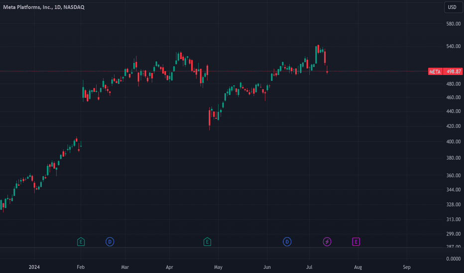Click the Feb time axis label
The image size is (464, 273).
tap(81, 267)
